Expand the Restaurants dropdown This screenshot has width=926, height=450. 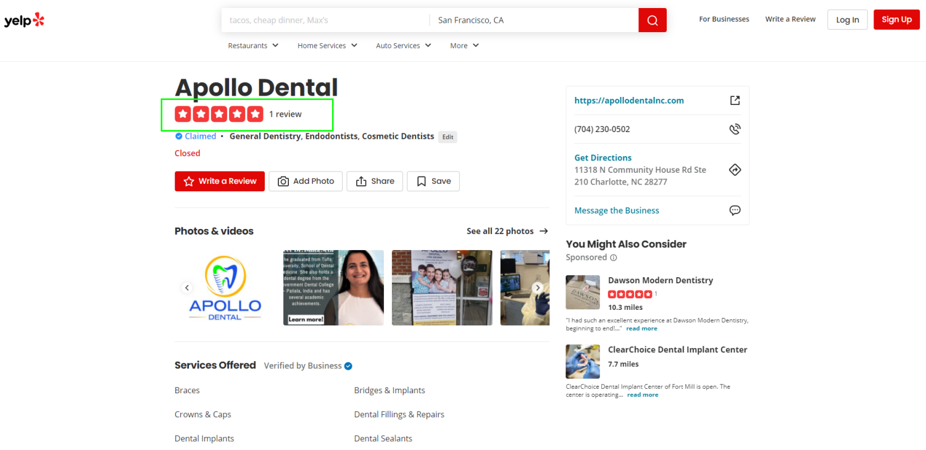pyautogui.click(x=253, y=46)
